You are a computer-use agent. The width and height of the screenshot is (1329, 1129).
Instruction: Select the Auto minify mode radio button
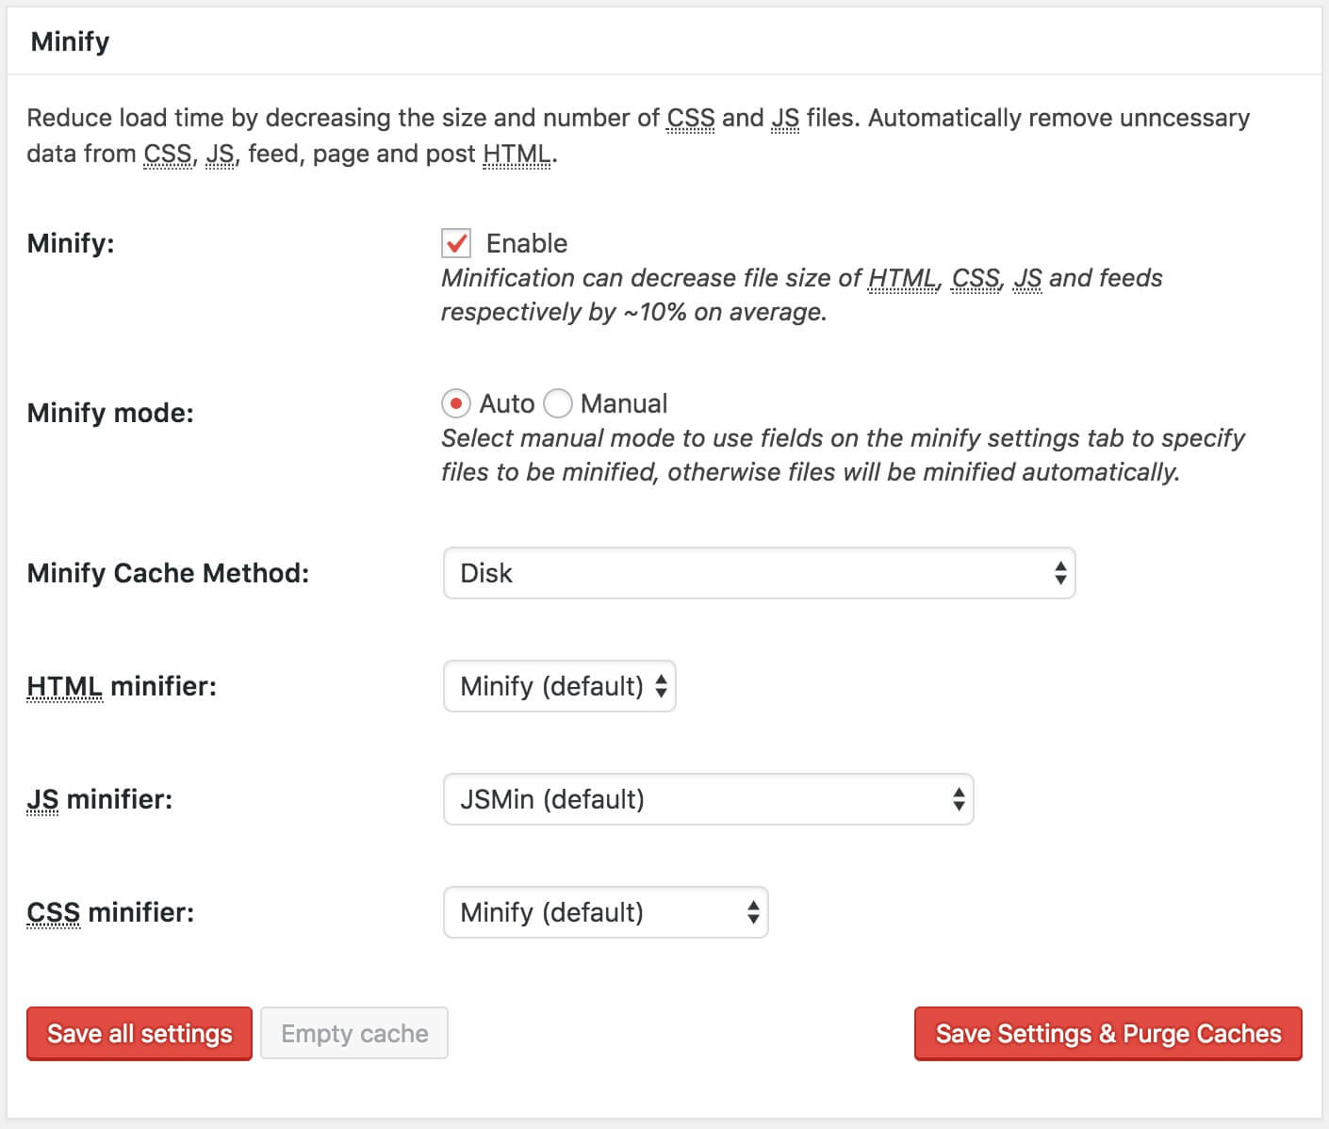456,403
